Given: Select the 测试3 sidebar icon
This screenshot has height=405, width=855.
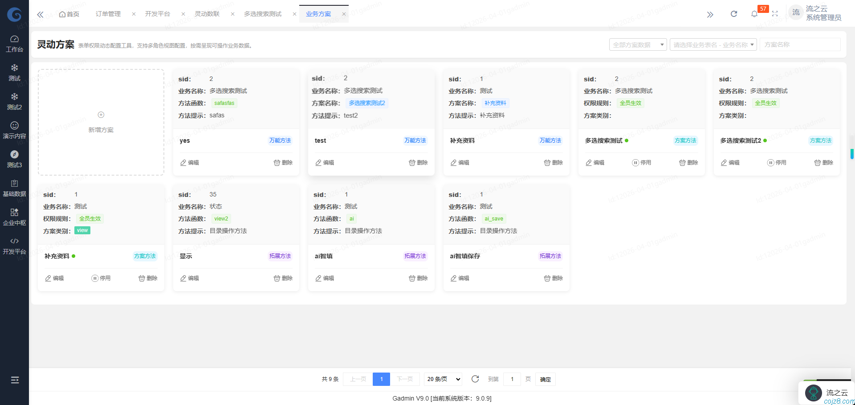Looking at the screenshot, I should pyautogui.click(x=15, y=158).
